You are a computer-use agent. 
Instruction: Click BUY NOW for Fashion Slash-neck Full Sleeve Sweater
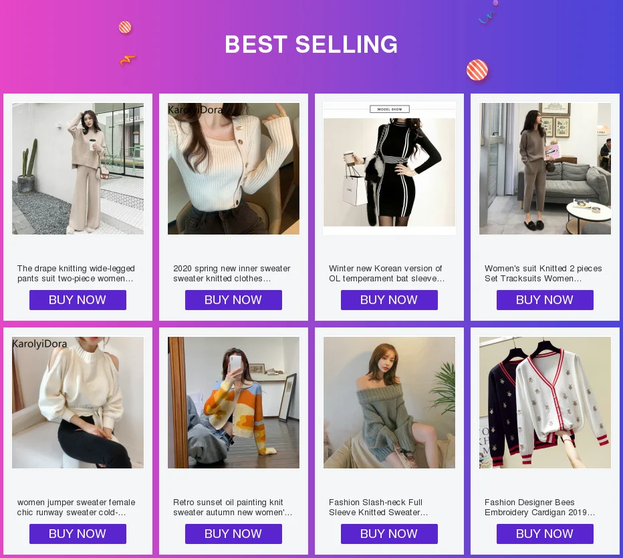coord(389,534)
